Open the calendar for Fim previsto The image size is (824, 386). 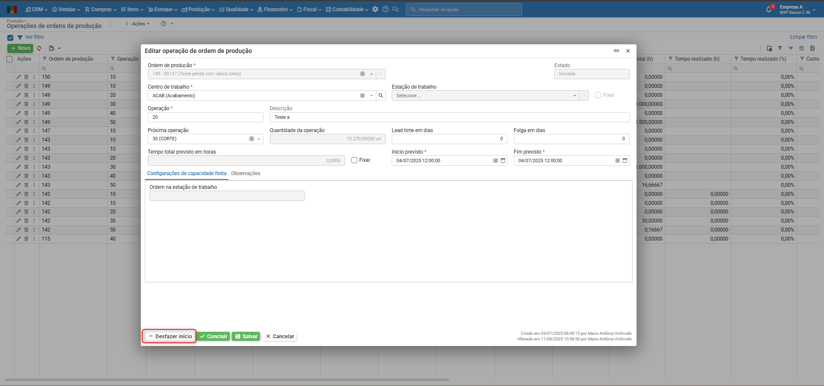[625, 161]
